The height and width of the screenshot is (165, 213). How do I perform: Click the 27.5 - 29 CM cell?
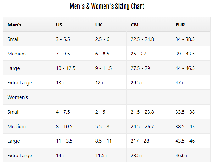pyautogui.click(x=140, y=68)
